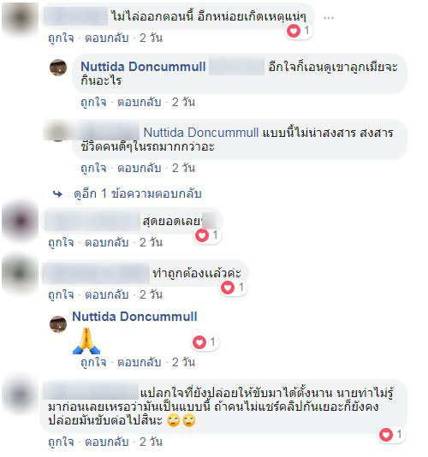Click the heart reaction beside the สุดยอดเลย comment
Screen dimensions: 428x457
(202, 235)
